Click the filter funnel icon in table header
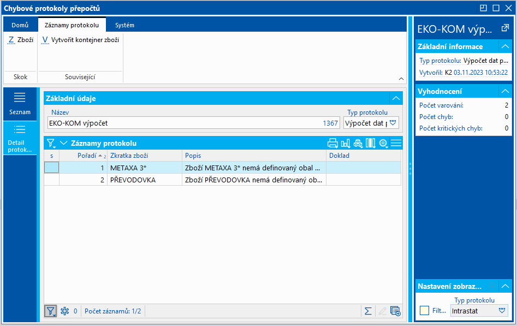 51,143
